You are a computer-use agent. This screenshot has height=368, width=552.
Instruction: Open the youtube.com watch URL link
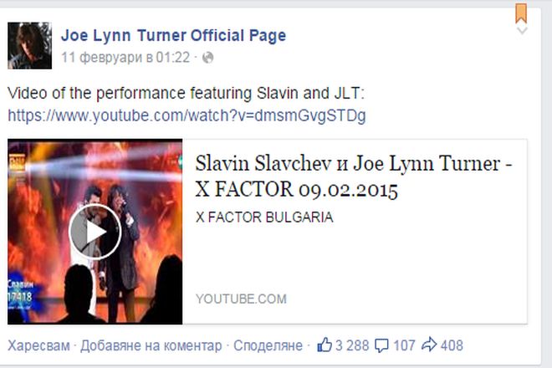point(187,116)
